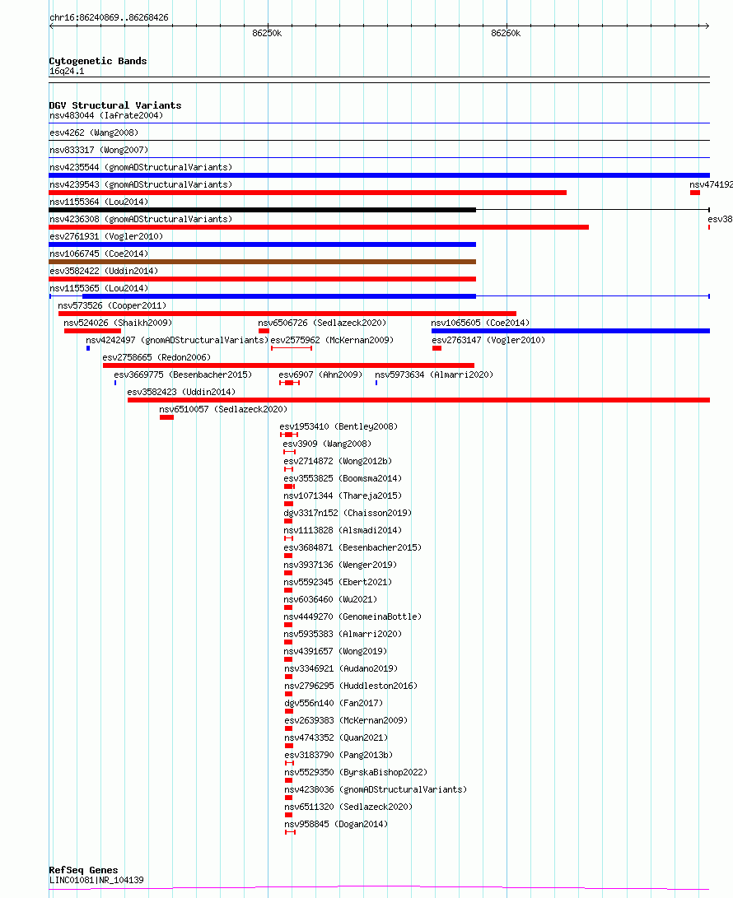Click the 86250k ruler tick label

267,33
